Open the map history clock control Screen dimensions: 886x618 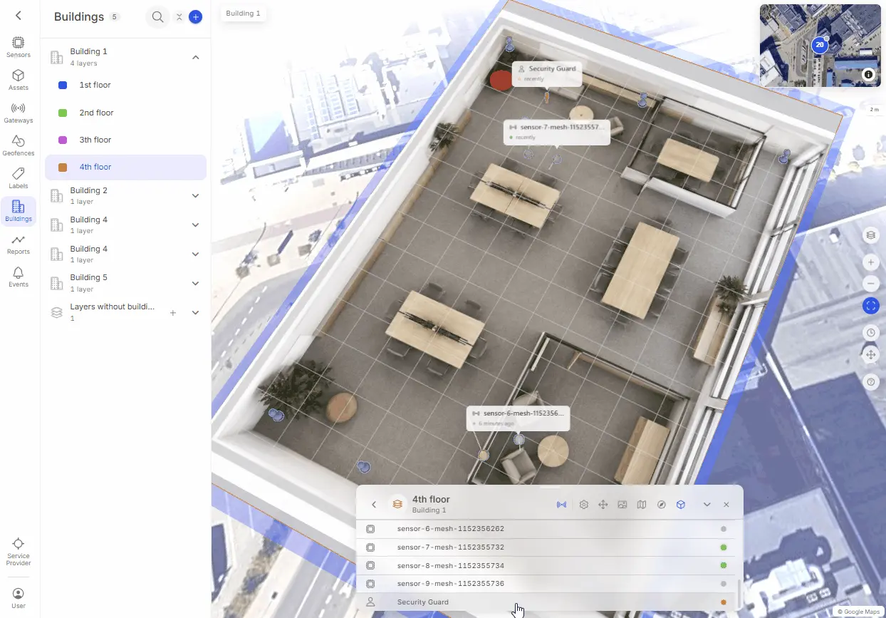click(870, 333)
